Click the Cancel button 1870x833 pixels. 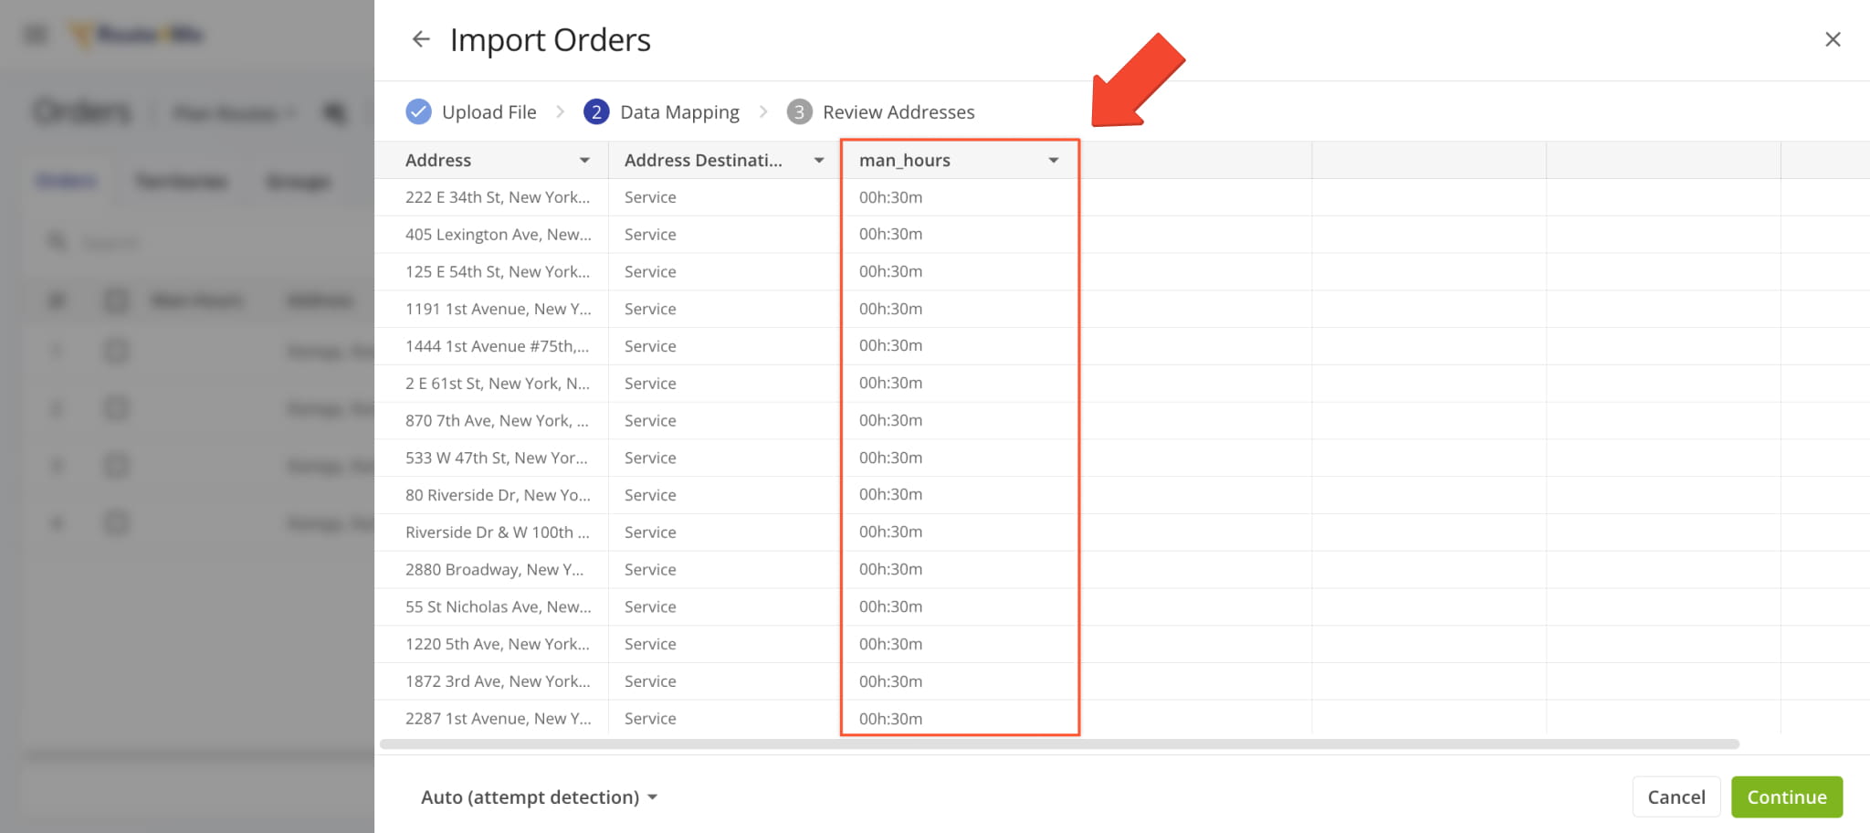pos(1676,797)
